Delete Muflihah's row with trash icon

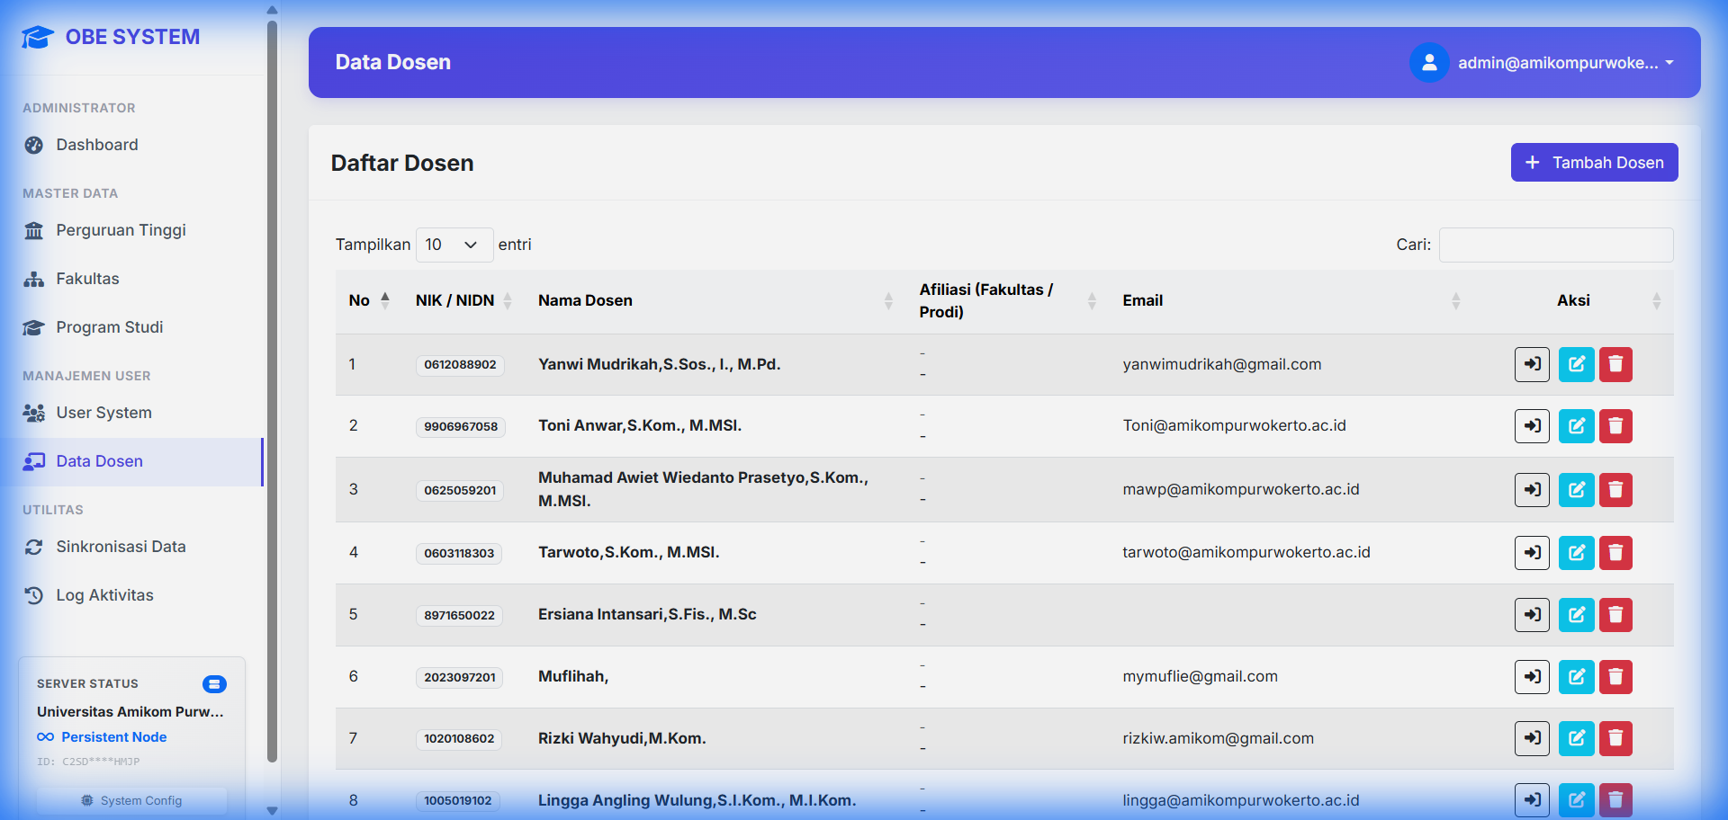[1615, 677]
